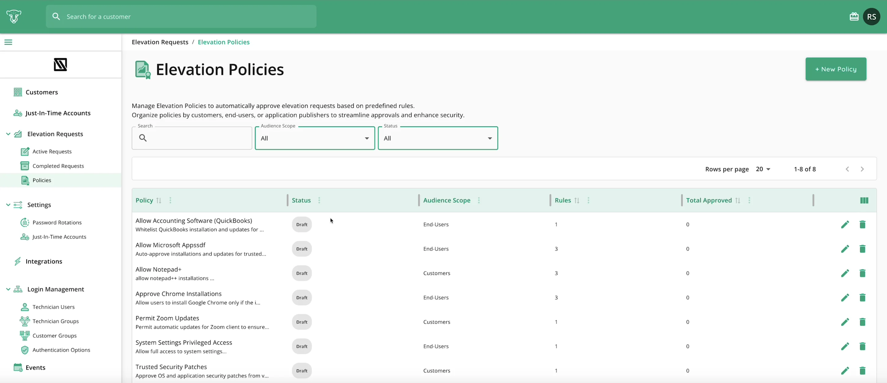This screenshot has width=887, height=383.
Task: Edit System Settings Privileged Access policy
Action: coord(845,346)
